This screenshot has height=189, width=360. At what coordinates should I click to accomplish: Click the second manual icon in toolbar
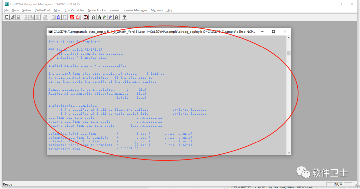click(x=99, y=17)
